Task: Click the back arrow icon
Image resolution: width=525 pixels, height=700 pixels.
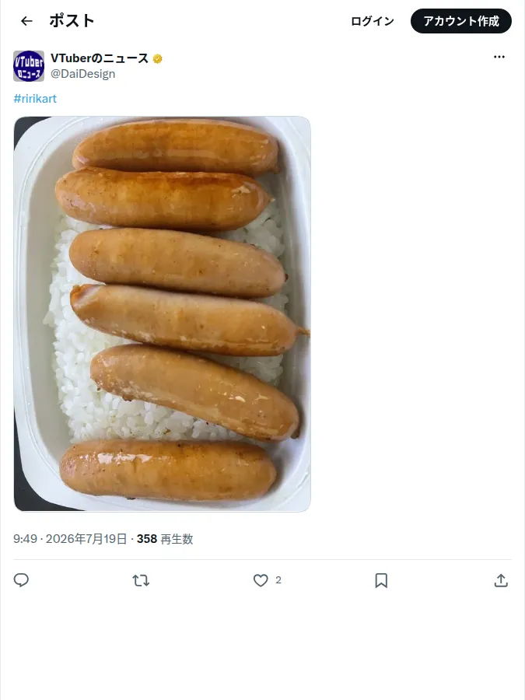Action: point(26,21)
